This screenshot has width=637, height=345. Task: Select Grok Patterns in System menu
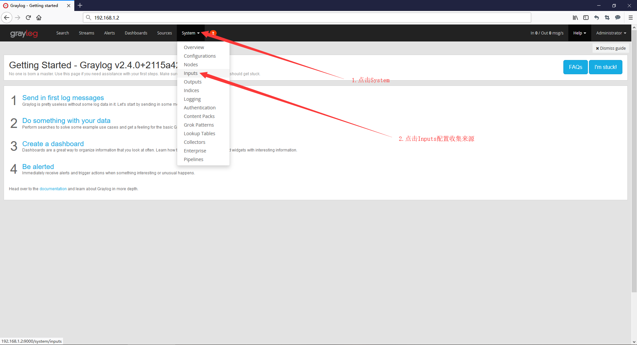click(203, 125)
